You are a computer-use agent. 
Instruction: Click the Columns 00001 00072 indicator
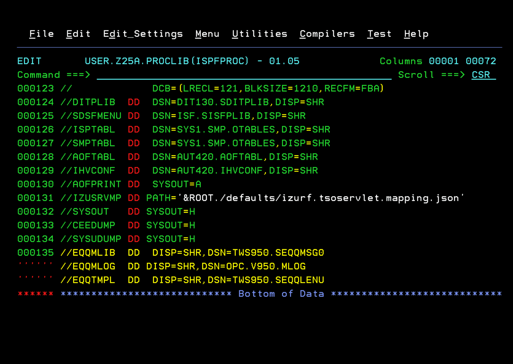pos(437,61)
